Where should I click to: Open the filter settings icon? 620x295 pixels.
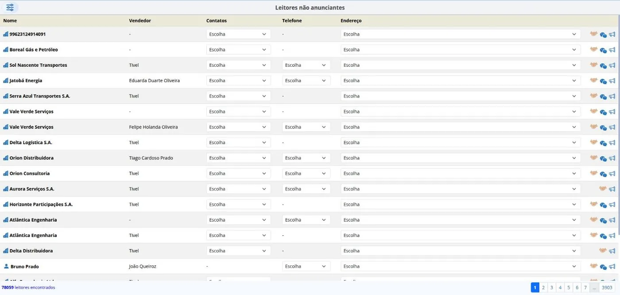coord(10,8)
